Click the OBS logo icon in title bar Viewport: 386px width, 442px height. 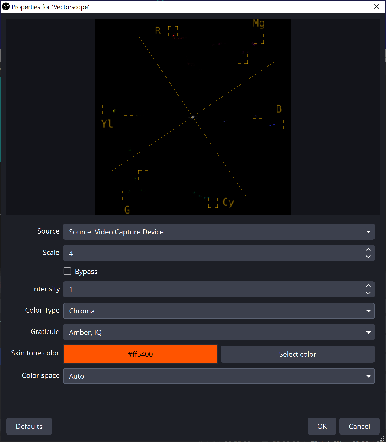click(6, 6)
